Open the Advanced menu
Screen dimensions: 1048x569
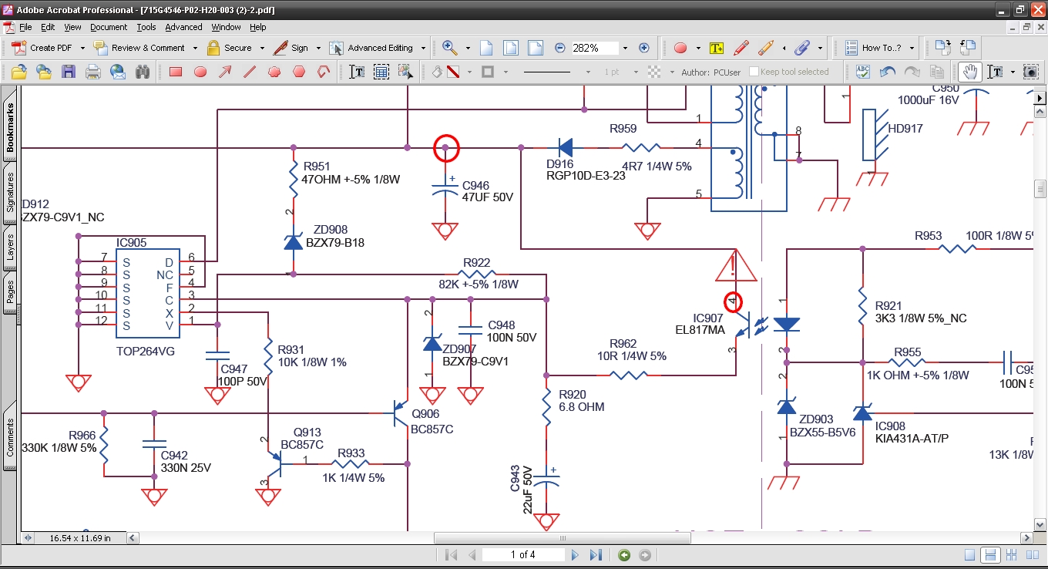[x=183, y=27]
